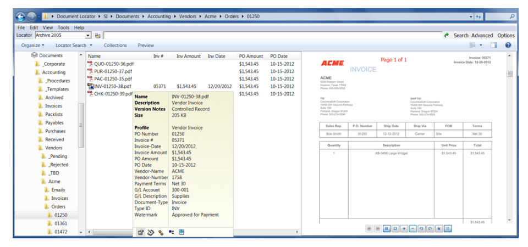528x247 pixels.
Task: Click the Back navigation arrow button
Action: [21, 16]
